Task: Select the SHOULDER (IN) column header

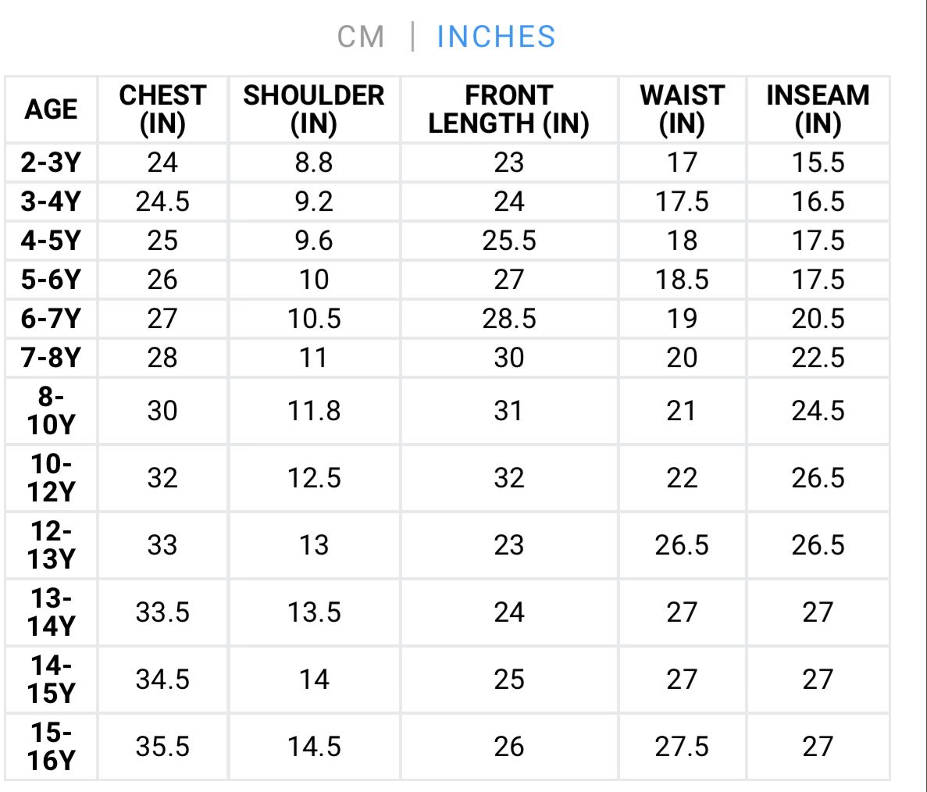Action: tap(314, 109)
